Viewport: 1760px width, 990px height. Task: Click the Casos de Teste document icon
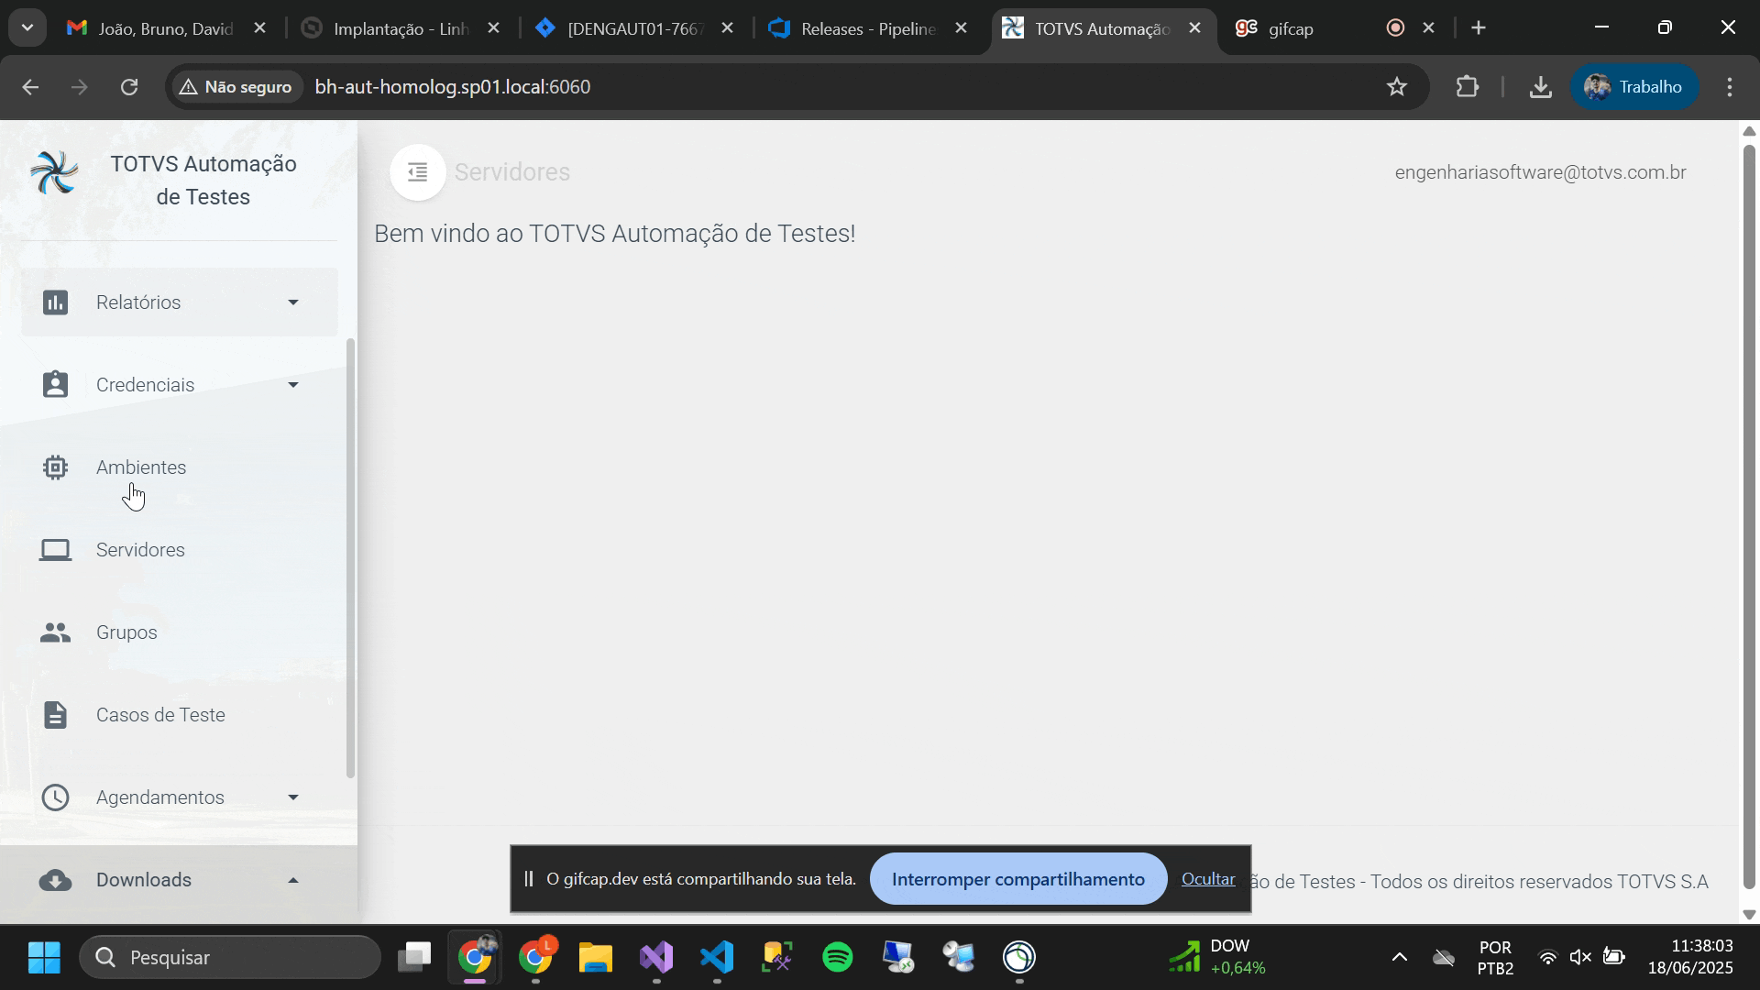(55, 715)
